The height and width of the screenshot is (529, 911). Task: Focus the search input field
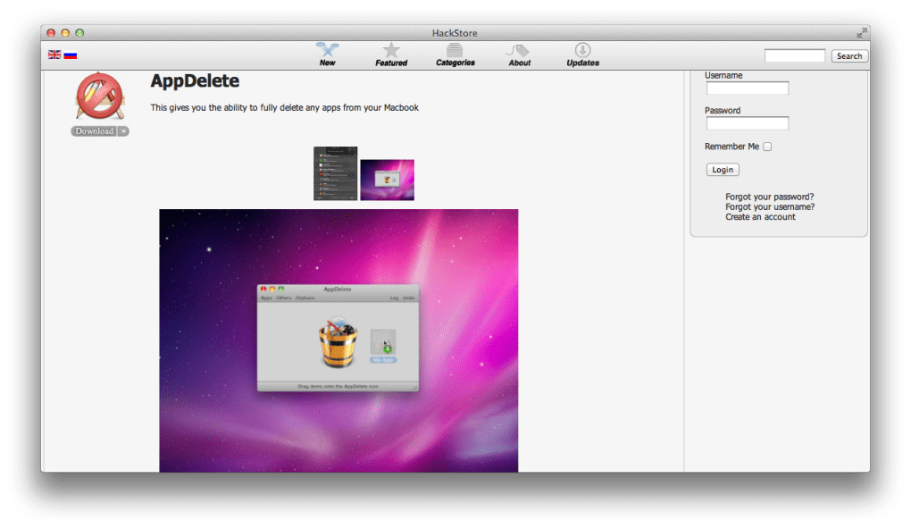(x=794, y=55)
